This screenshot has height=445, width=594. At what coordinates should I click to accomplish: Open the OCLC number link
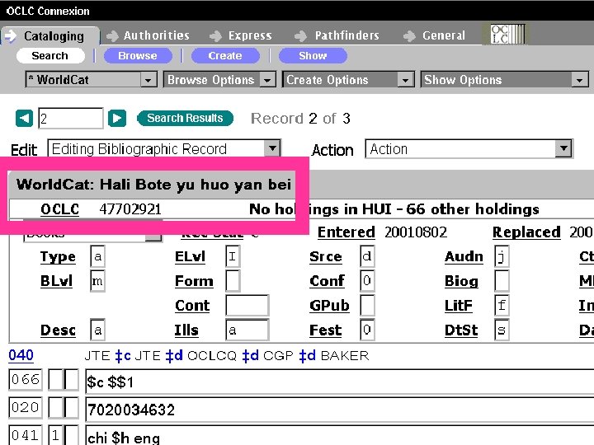[59, 209]
